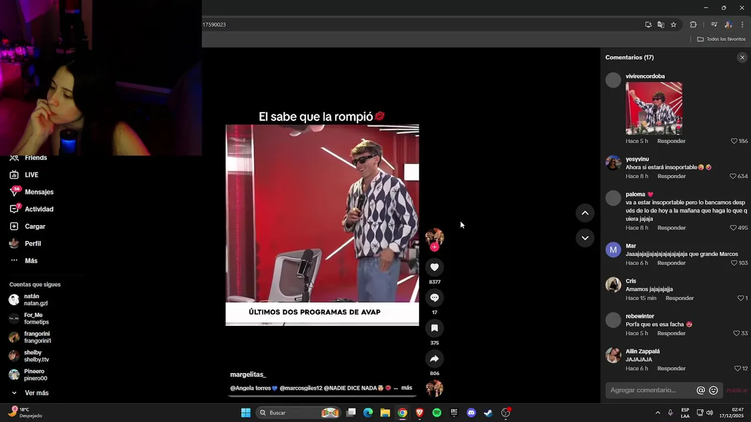The width and height of the screenshot is (751, 422).
Task: Follow creator via the plus badge
Action: pos(434,247)
